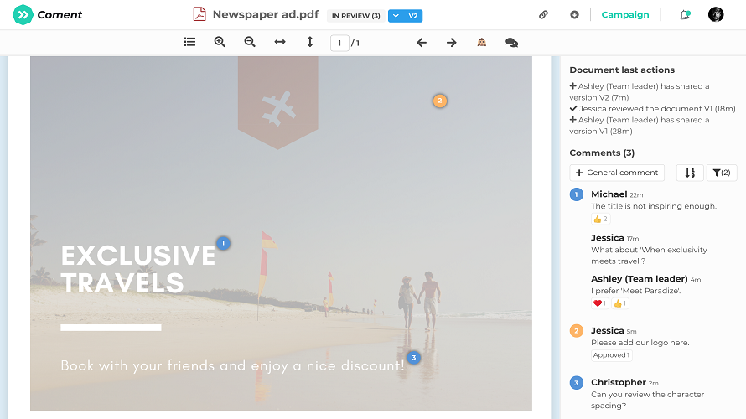This screenshot has height=419, width=746.
Task: Select Ashley's reply 'I prefer Meet Paradize'
Action: [x=635, y=291]
